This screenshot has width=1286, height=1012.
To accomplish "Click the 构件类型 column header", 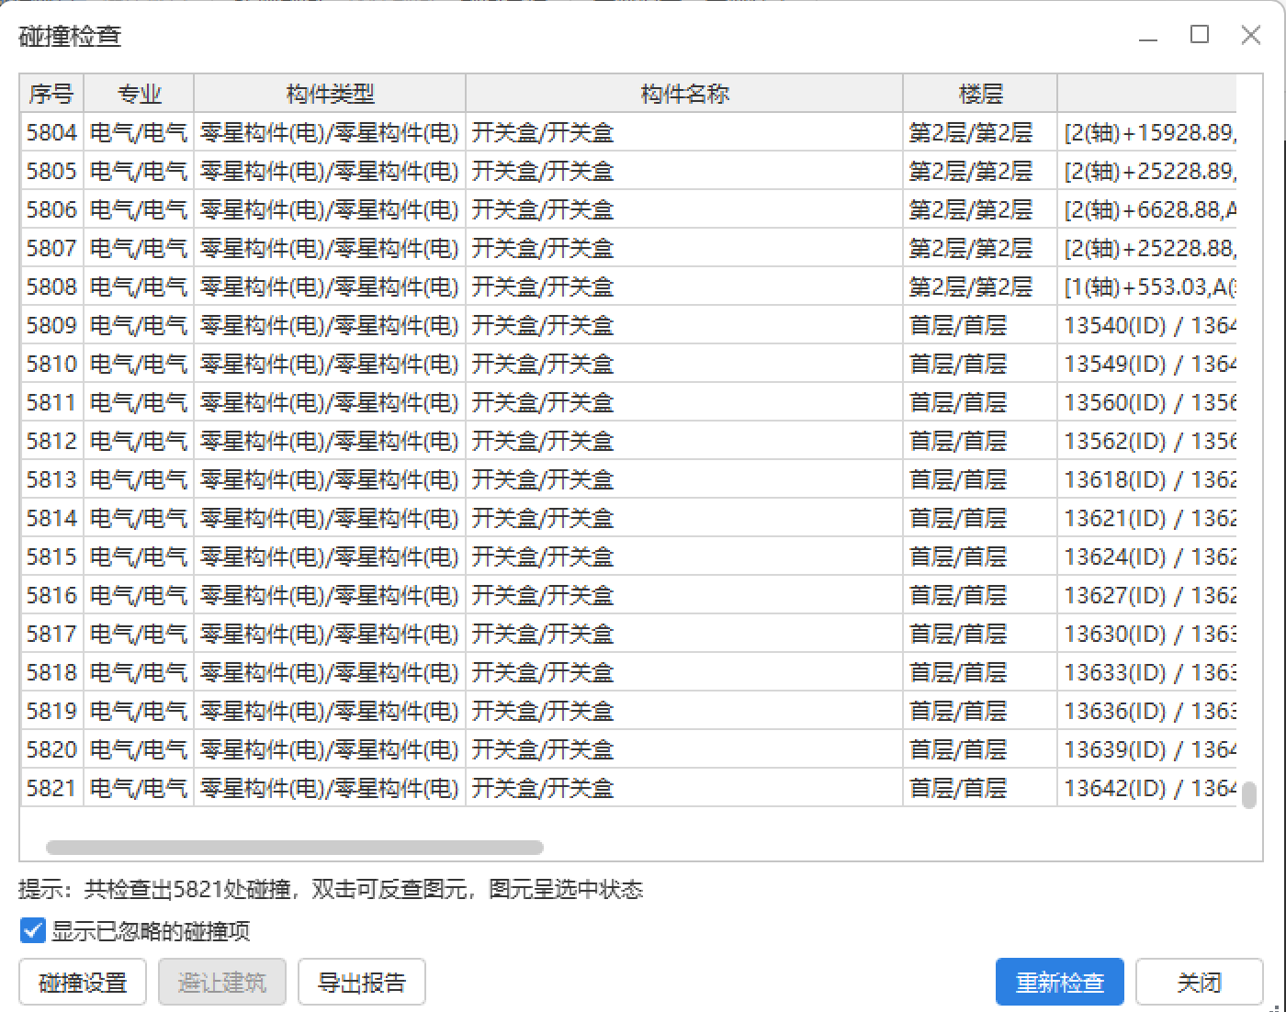I will 330,94.
